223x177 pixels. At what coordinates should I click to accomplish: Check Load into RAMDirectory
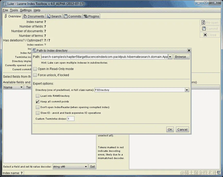coord(38,96)
